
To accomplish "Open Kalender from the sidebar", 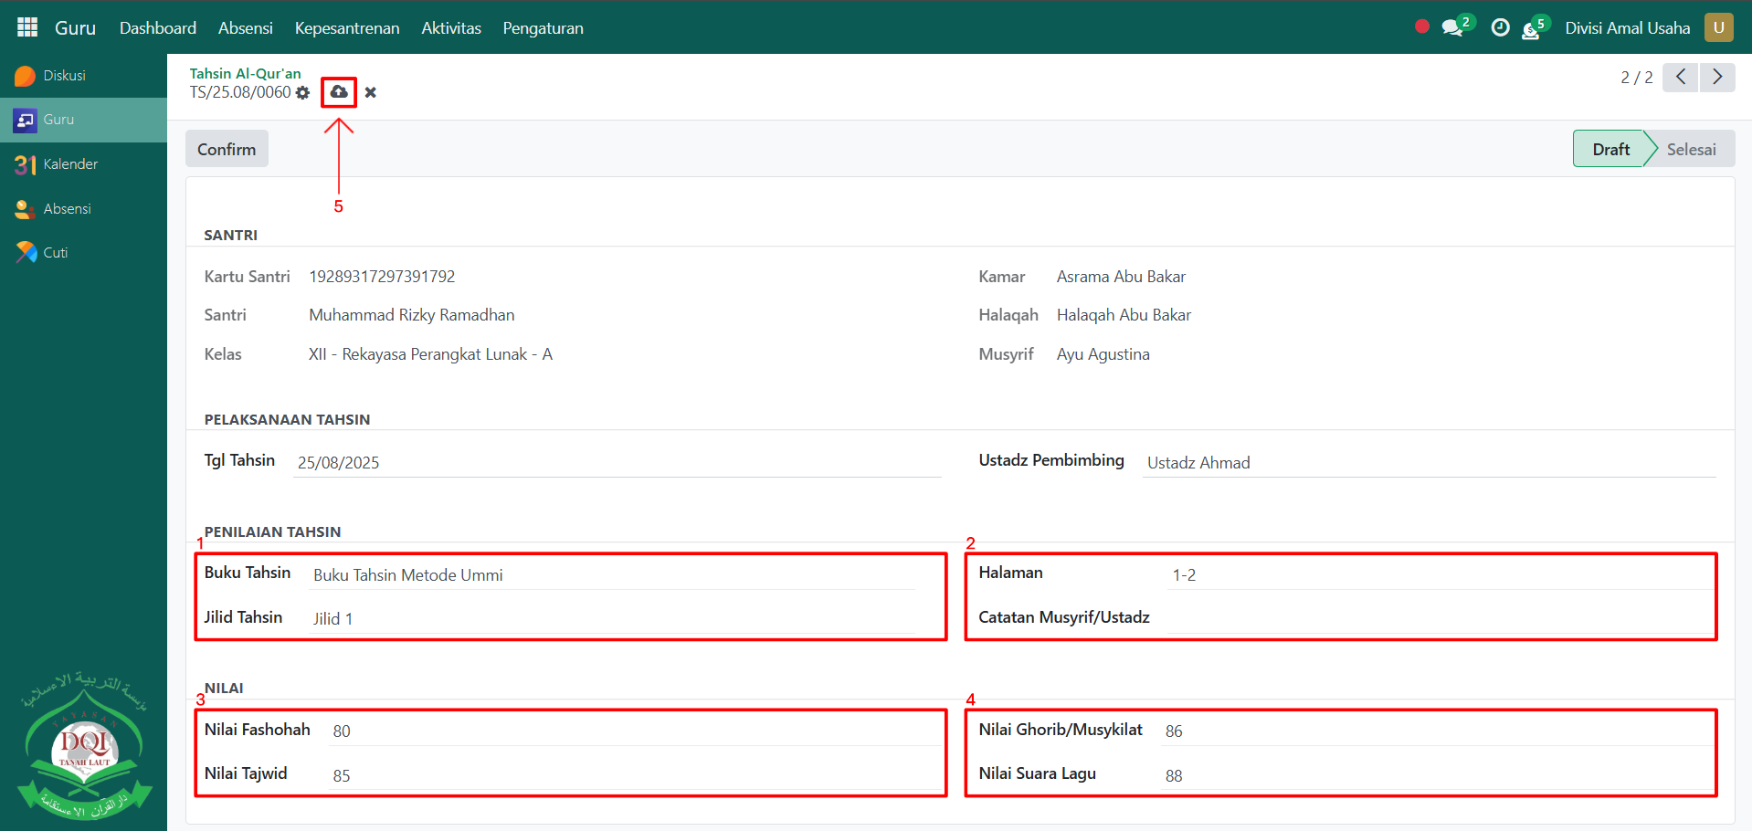I will [x=70, y=164].
